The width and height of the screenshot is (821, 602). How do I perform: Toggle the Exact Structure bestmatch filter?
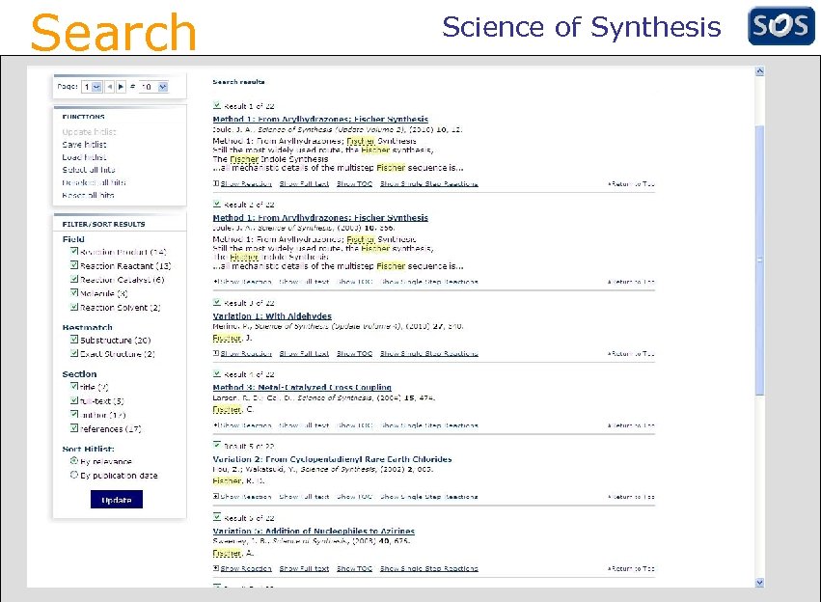click(74, 353)
